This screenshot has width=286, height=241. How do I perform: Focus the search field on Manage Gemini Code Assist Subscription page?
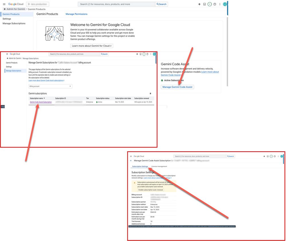click(x=200, y=156)
